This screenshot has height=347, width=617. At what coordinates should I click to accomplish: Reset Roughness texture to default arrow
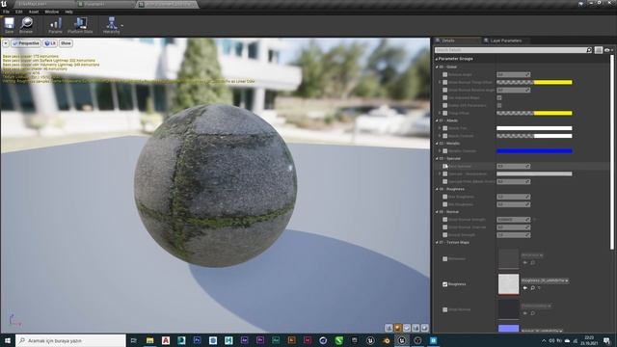539,288
